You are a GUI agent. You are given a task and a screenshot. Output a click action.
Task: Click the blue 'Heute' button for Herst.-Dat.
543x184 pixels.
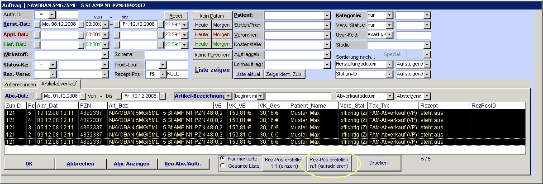[x=201, y=25]
